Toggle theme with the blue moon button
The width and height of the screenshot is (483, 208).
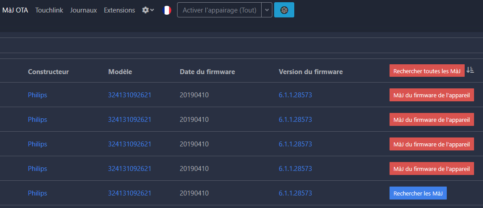click(284, 10)
